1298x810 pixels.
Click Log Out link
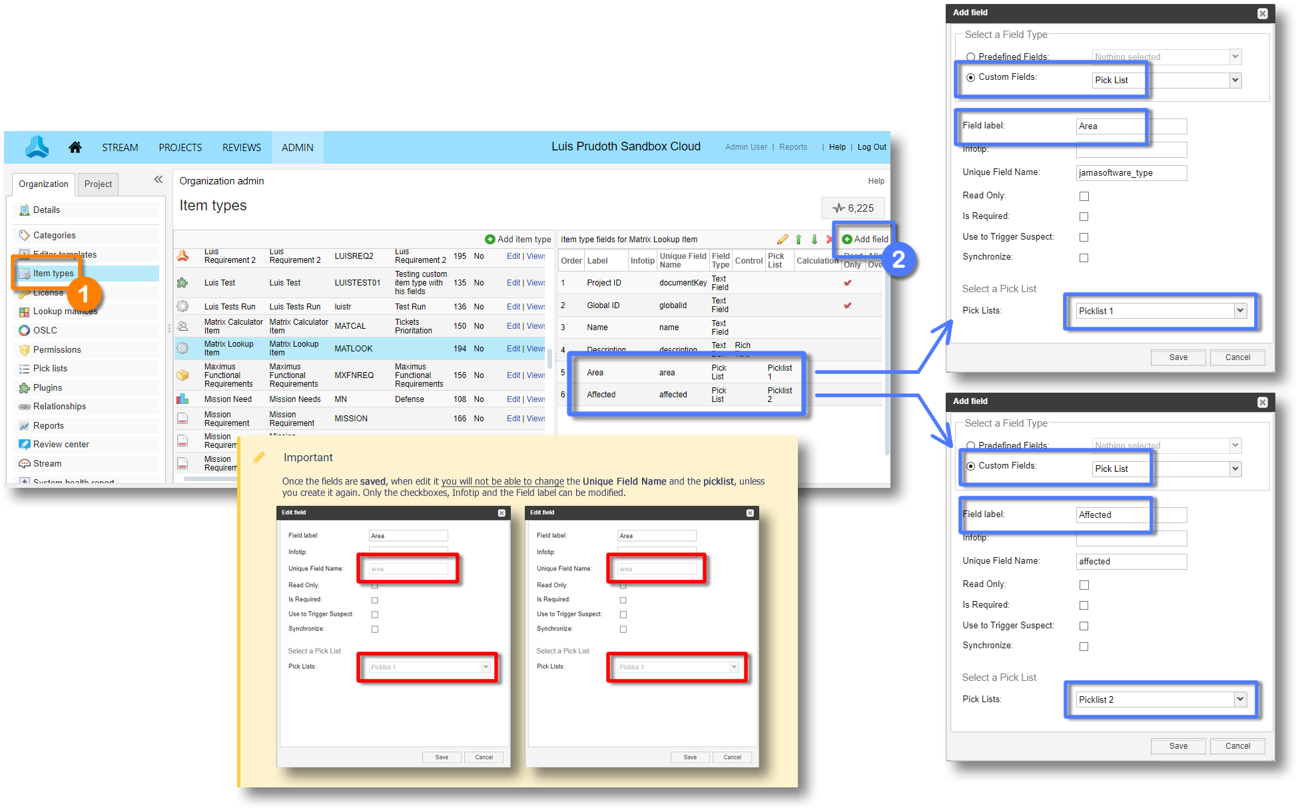point(871,147)
